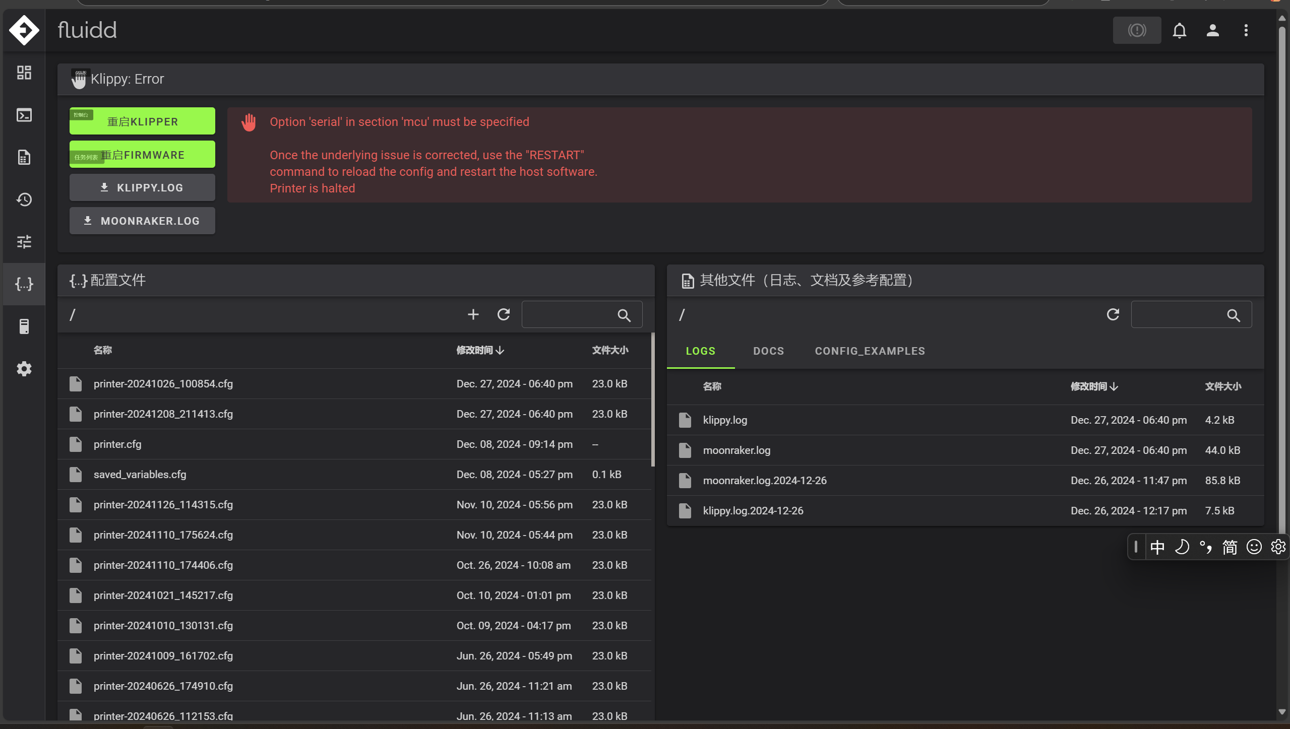The height and width of the screenshot is (729, 1290).
Task: Open the console page in the sidebar
Action: click(x=24, y=115)
